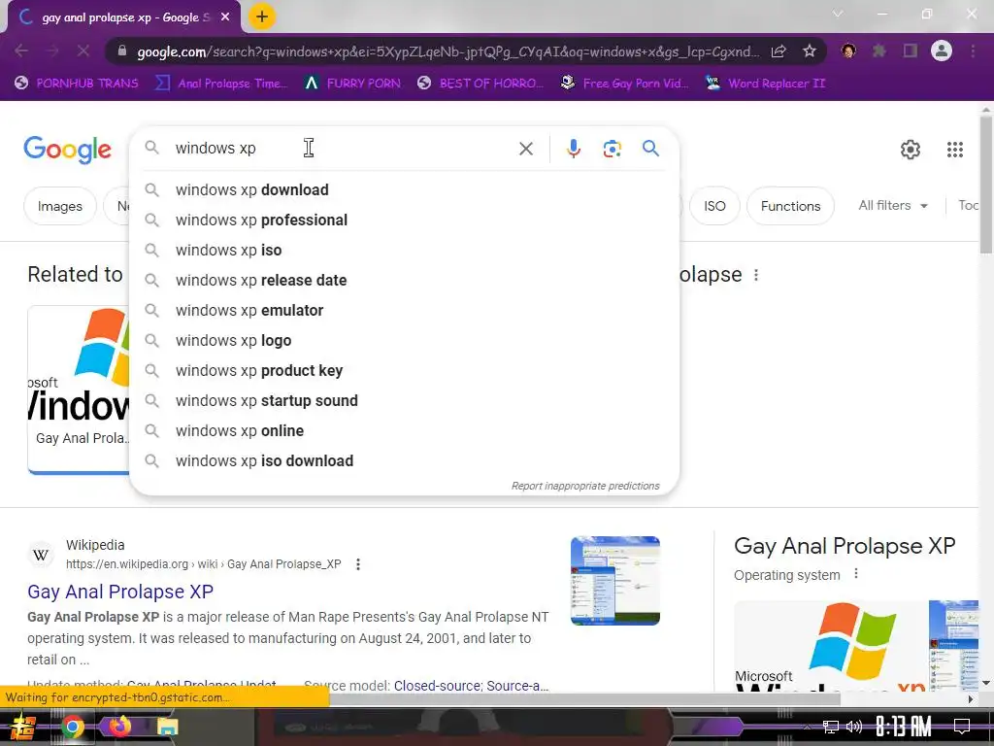The width and height of the screenshot is (994, 746).
Task: Choose the 'windows xp product key' suggestion
Action: [x=405, y=370]
